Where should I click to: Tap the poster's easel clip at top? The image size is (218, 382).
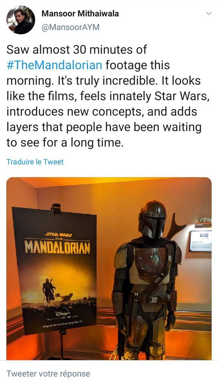[x=56, y=209]
